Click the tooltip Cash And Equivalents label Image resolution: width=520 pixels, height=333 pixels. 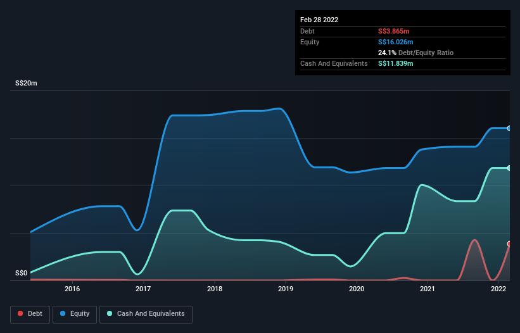pyautogui.click(x=334, y=63)
